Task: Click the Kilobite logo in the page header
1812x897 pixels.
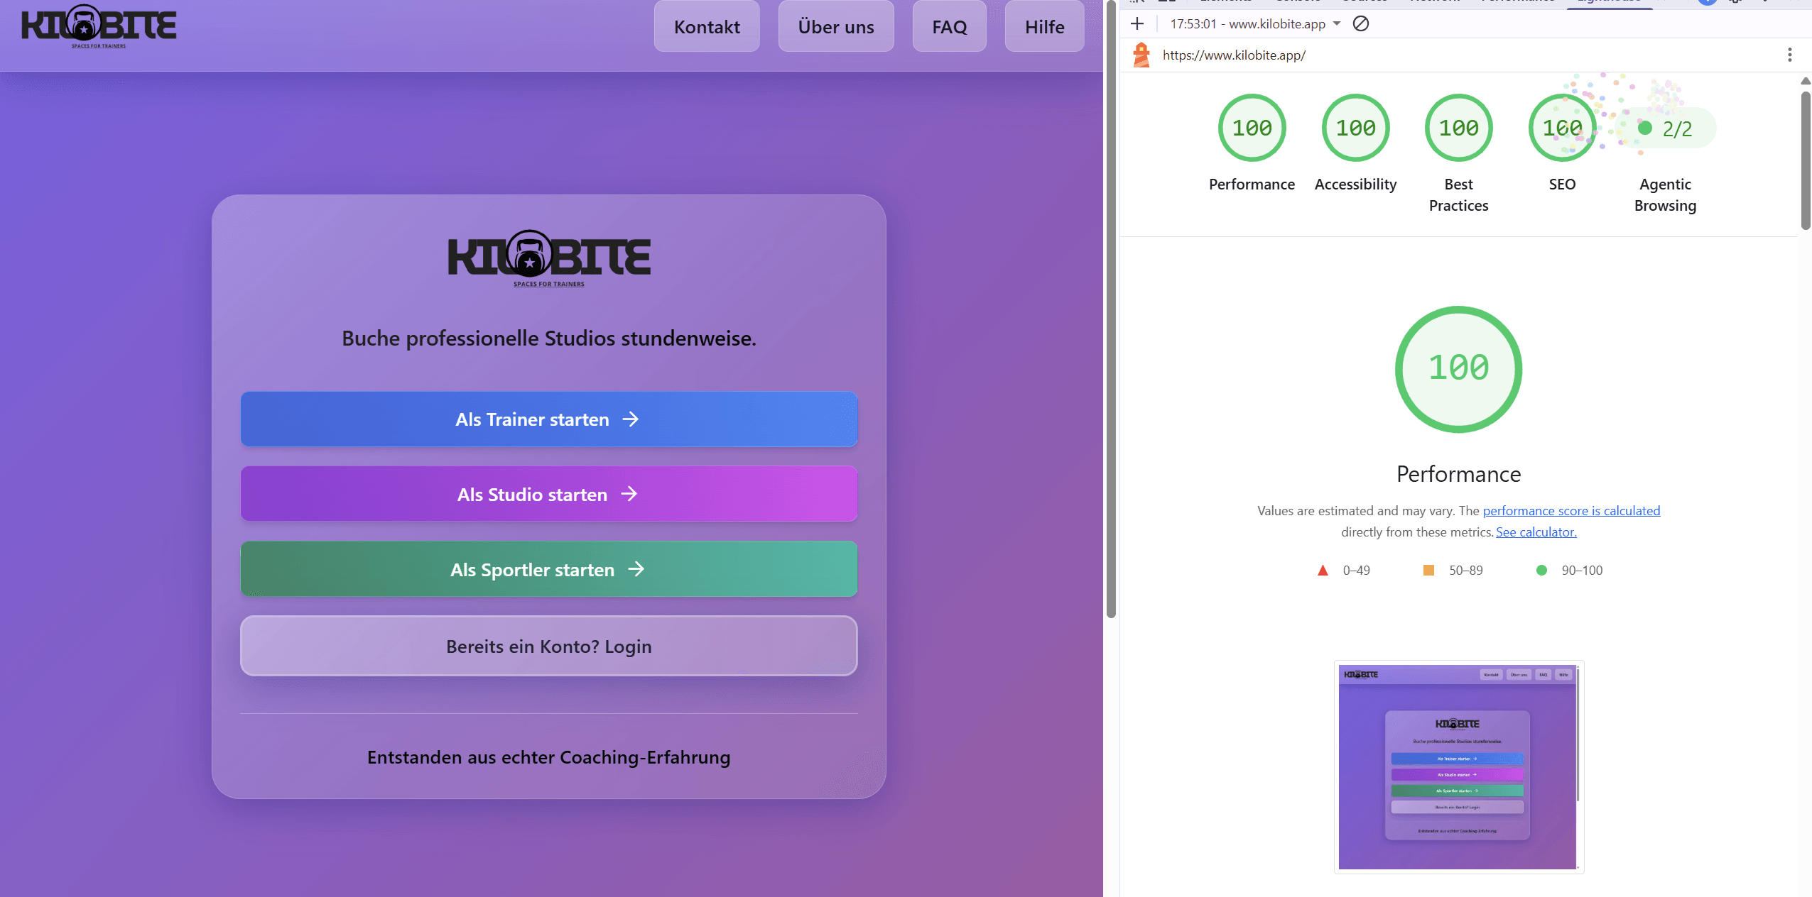Action: point(99,26)
